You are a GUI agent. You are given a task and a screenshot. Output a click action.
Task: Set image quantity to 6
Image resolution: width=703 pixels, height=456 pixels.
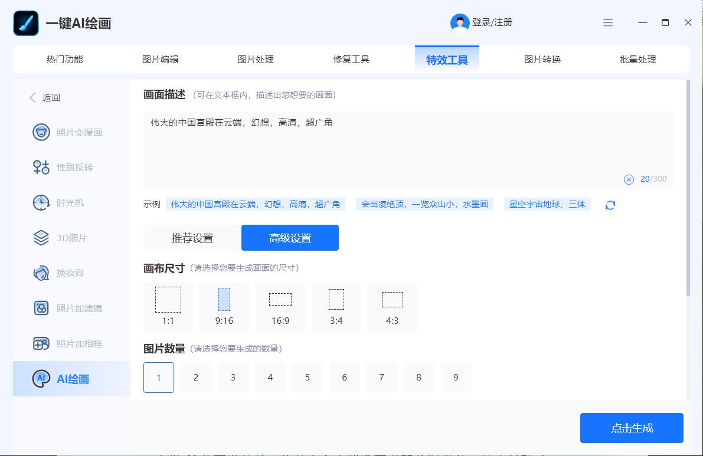pos(345,378)
